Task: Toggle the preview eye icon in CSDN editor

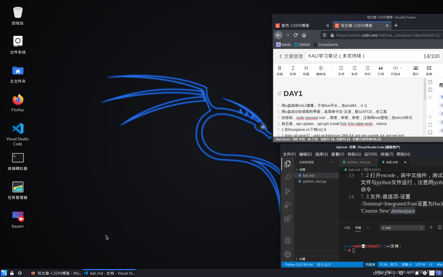Action: click(430, 97)
